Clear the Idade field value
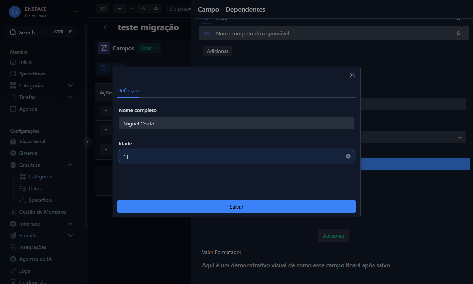Image resolution: width=473 pixels, height=284 pixels. point(348,156)
